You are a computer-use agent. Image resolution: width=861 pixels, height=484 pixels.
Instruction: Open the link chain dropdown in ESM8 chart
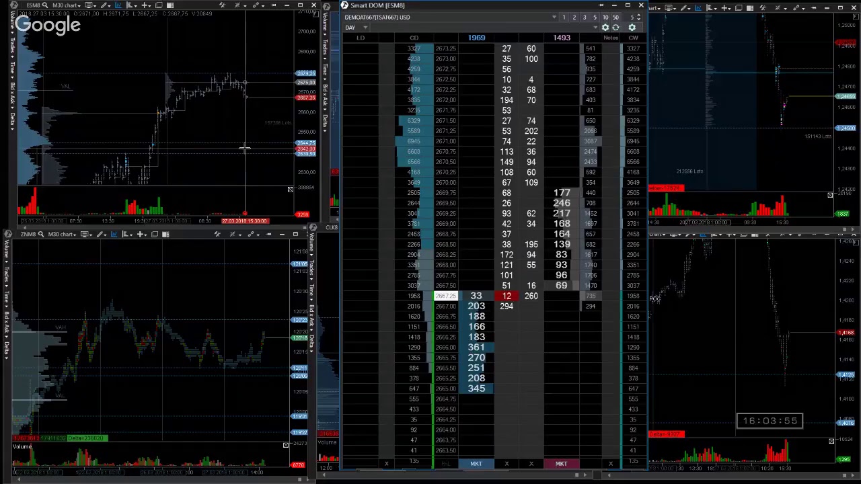click(258, 5)
